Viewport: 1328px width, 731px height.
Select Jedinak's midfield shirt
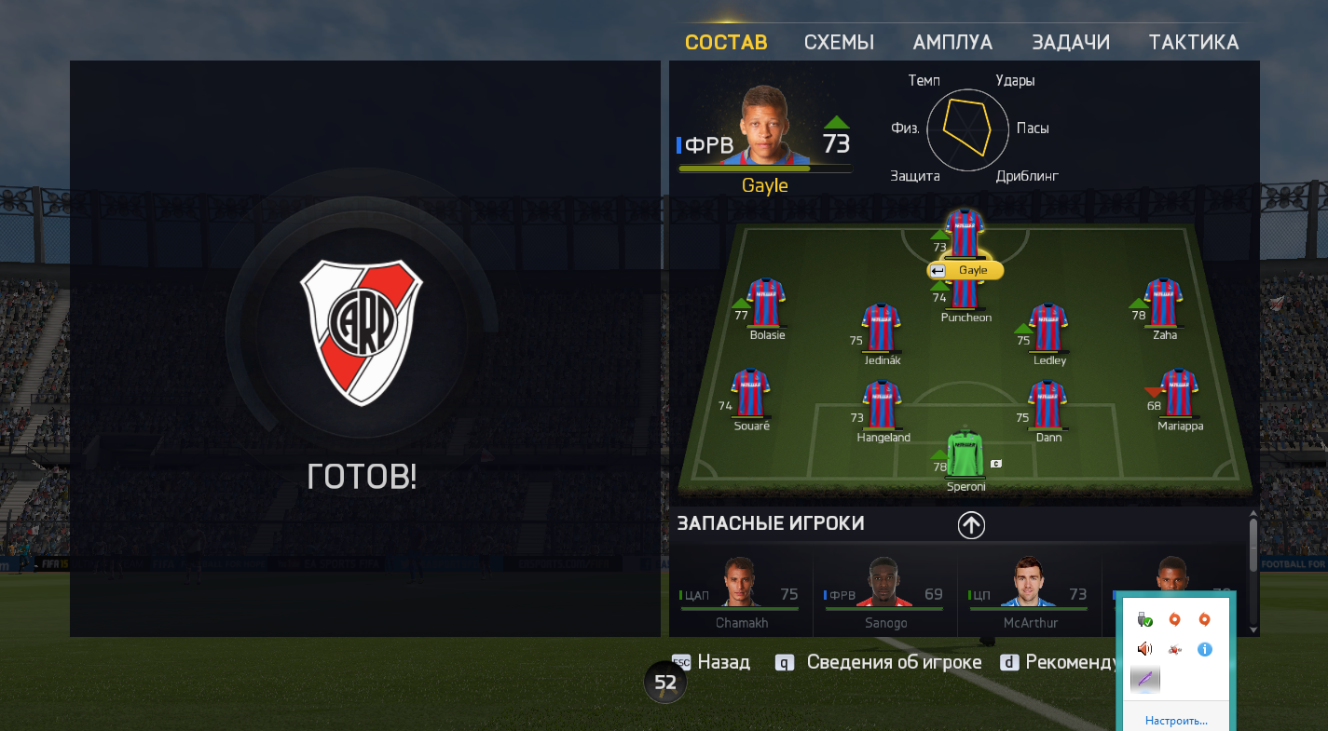coord(881,327)
